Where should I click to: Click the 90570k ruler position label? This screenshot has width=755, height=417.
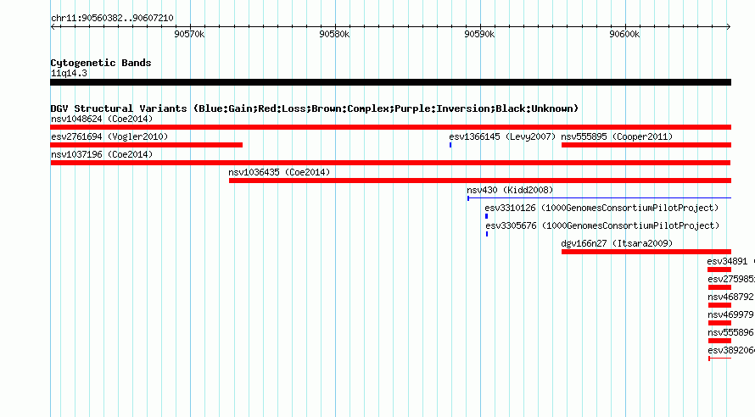click(189, 34)
